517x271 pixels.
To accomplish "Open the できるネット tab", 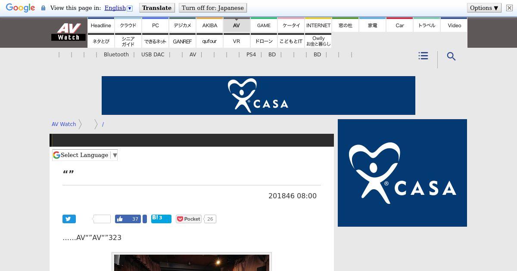I will point(155,41).
